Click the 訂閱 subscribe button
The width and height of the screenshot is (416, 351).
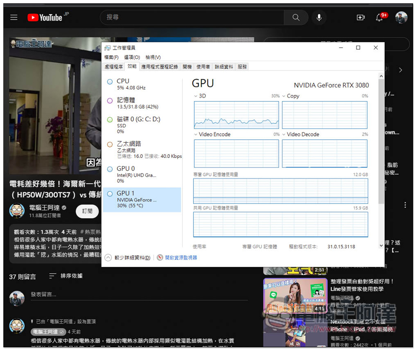point(87,211)
